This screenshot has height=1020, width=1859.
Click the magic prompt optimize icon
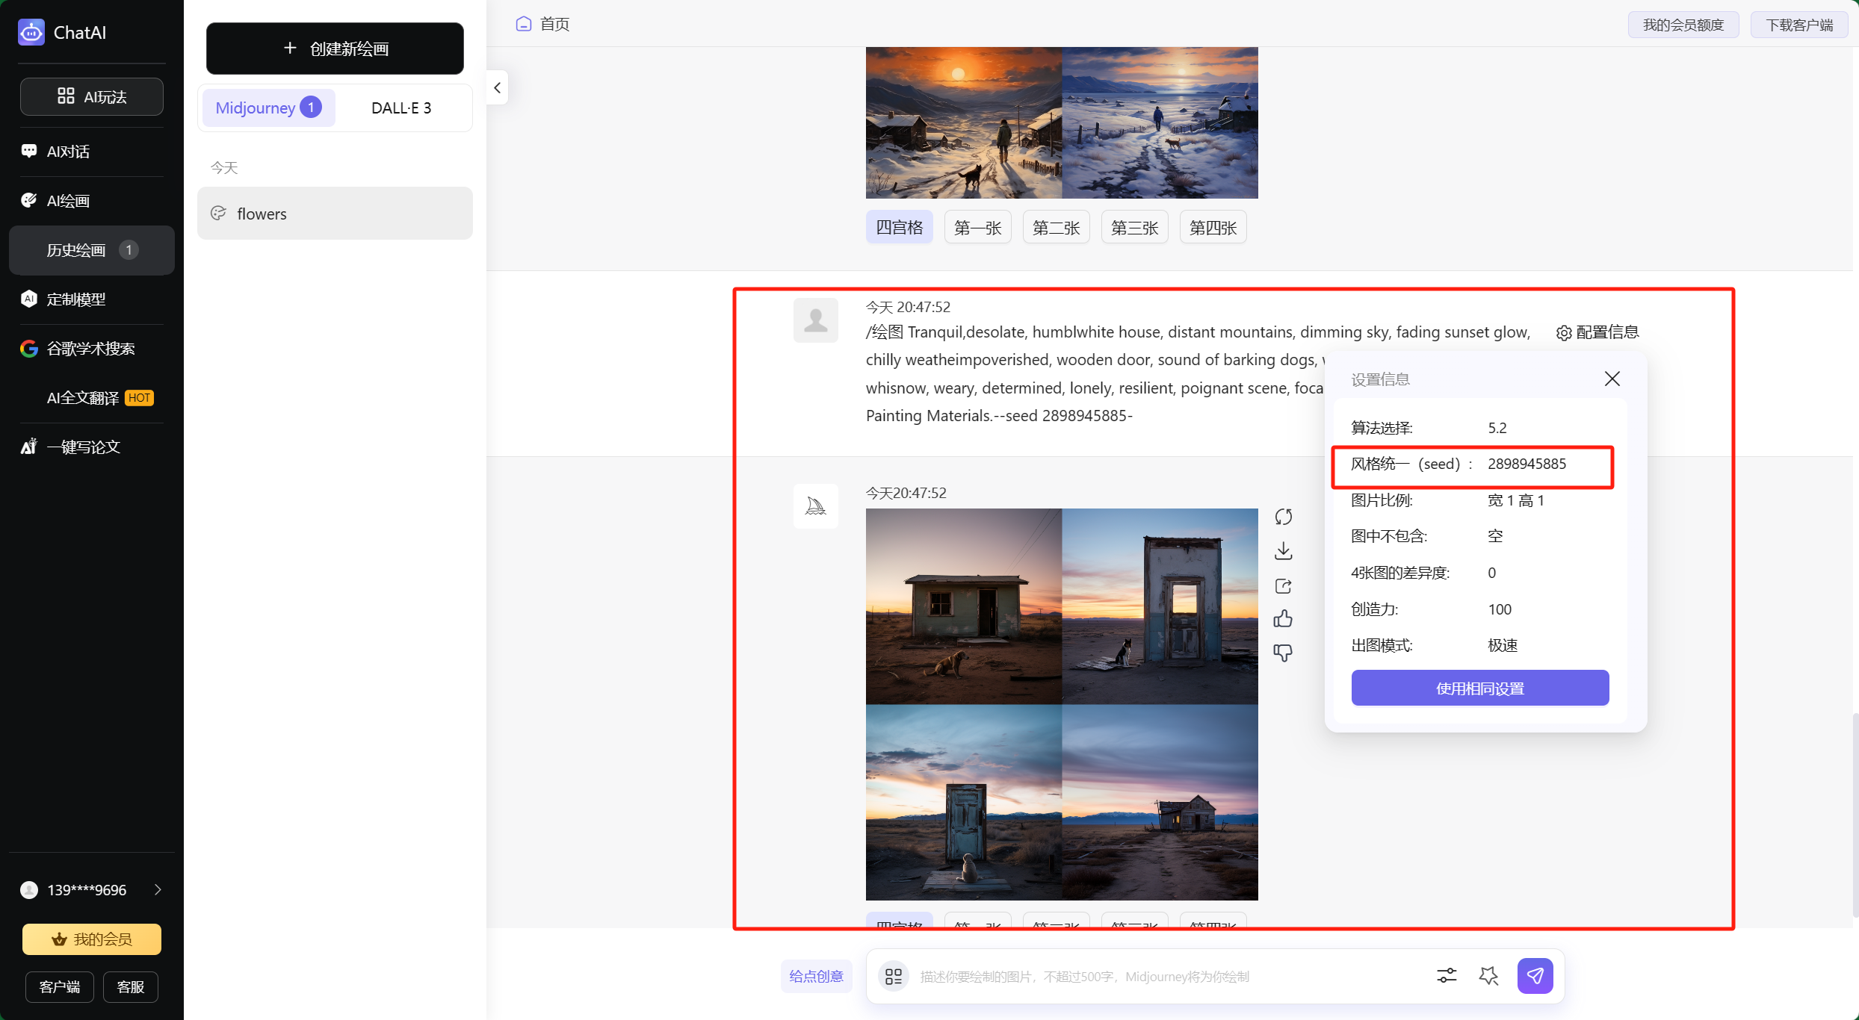coord(1488,975)
